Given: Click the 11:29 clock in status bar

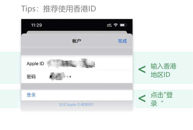Looking at the screenshot, I should [x=36, y=25].
